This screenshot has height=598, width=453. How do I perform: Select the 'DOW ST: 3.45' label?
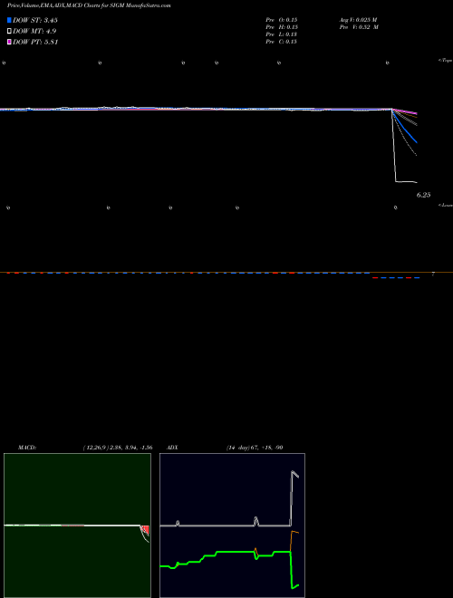point(35,20)
